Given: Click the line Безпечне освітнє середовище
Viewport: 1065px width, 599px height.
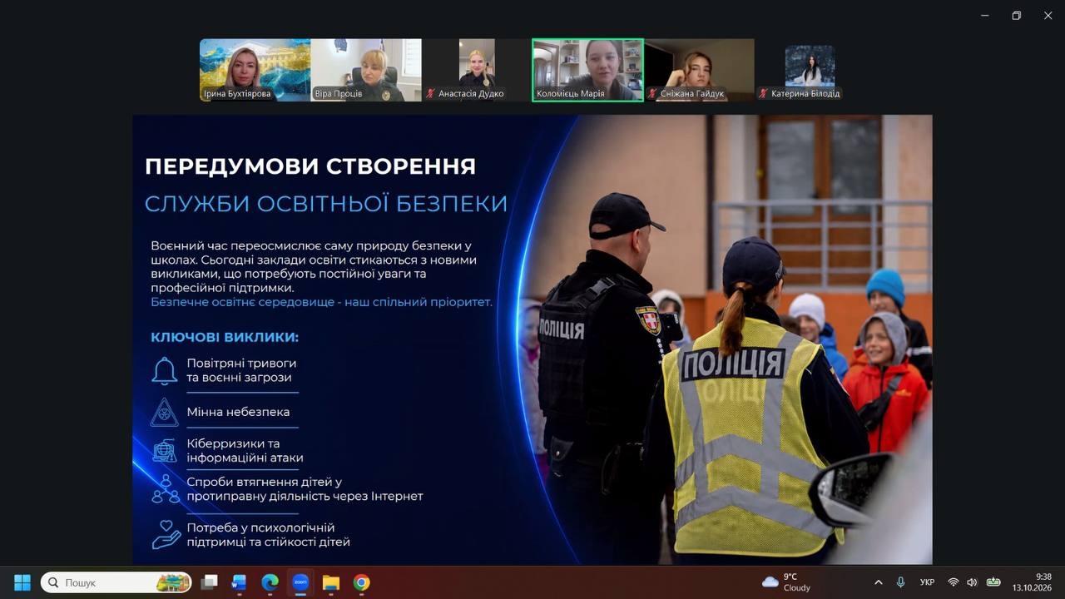Looking at the screenshot, I should coord(321,302).
